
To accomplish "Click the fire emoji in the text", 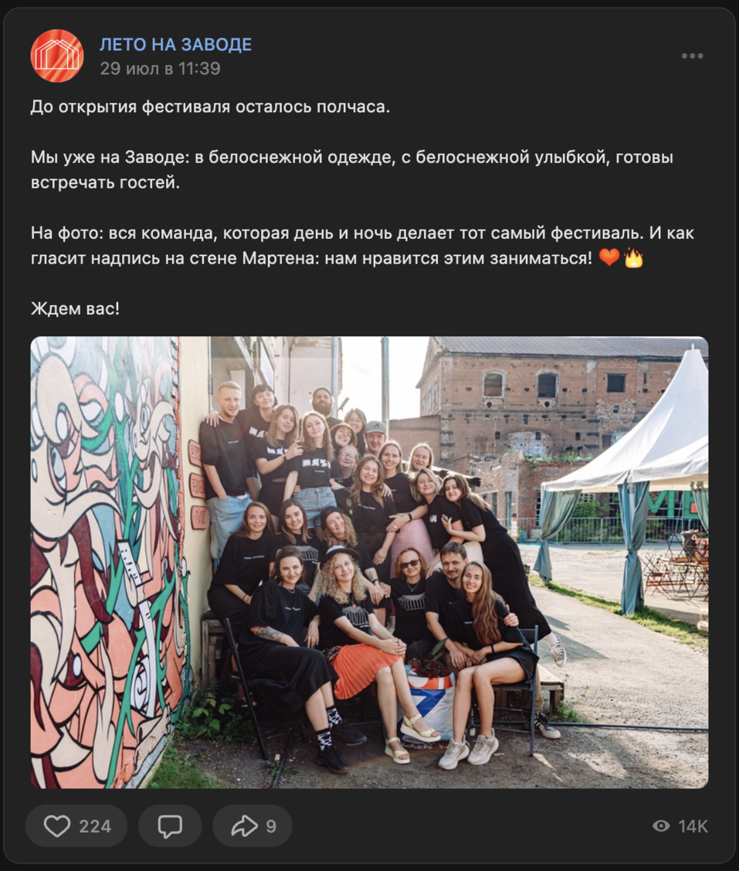I will click(633, 258).
